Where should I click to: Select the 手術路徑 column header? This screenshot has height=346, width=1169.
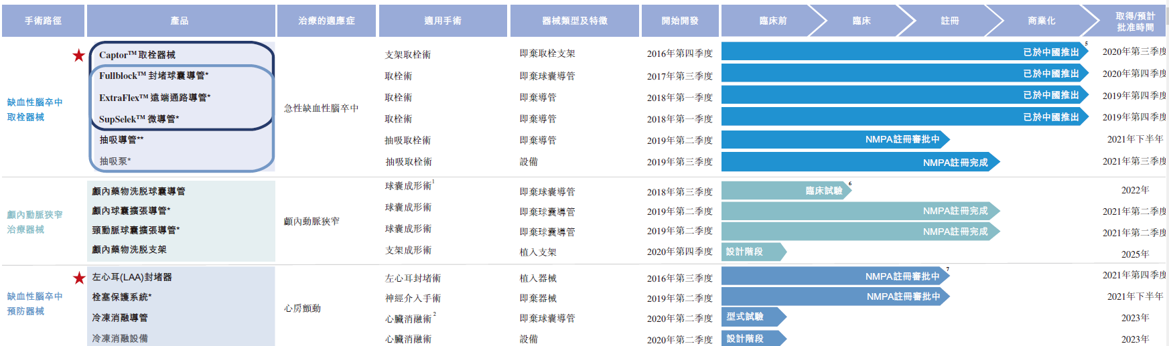pos(43,21)
